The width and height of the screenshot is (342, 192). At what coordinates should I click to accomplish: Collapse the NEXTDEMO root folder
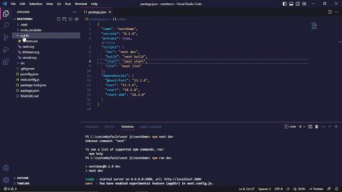(x=46, y=19)
